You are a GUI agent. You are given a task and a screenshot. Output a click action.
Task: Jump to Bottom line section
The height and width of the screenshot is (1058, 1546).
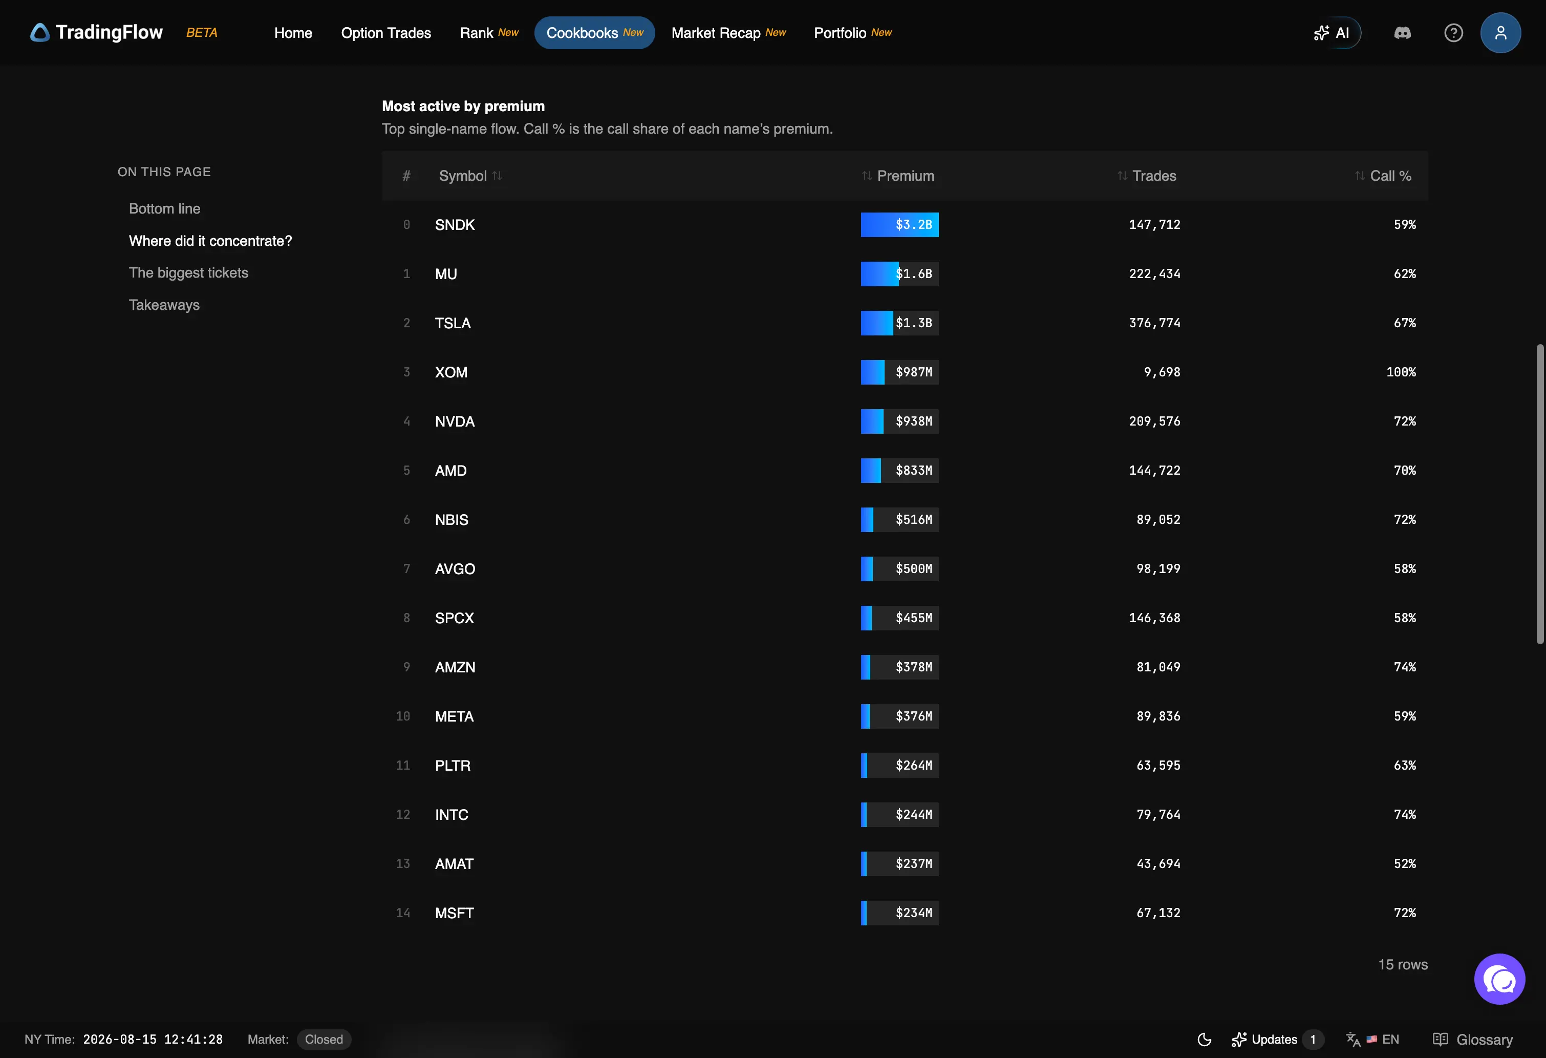(x=164, y=208)
